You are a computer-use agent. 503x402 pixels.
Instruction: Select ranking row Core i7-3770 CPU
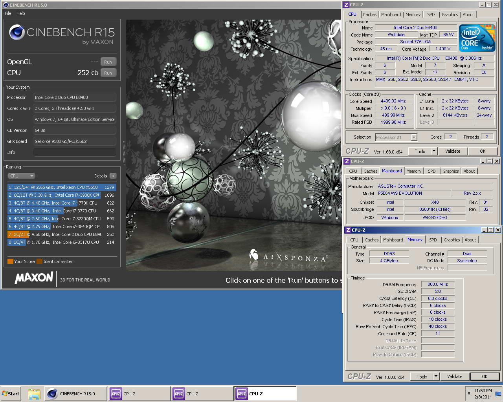point(62,211)
